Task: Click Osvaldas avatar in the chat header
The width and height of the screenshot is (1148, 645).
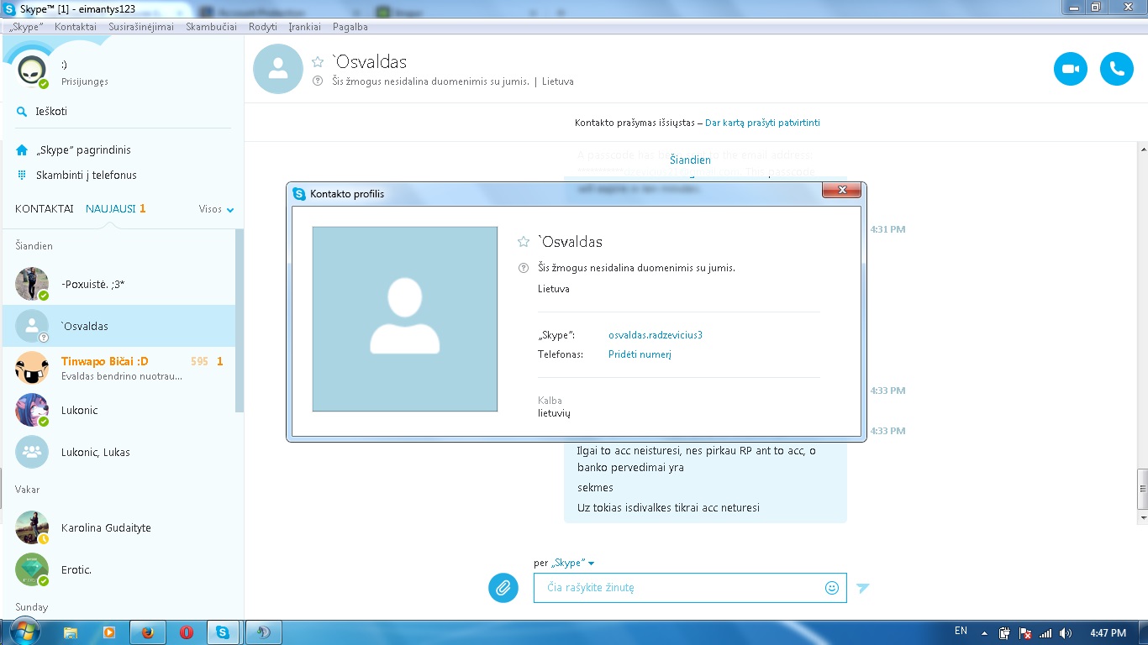Action: (277, 69)
